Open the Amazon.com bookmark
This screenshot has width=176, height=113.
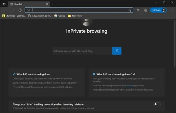click(40, 16)
